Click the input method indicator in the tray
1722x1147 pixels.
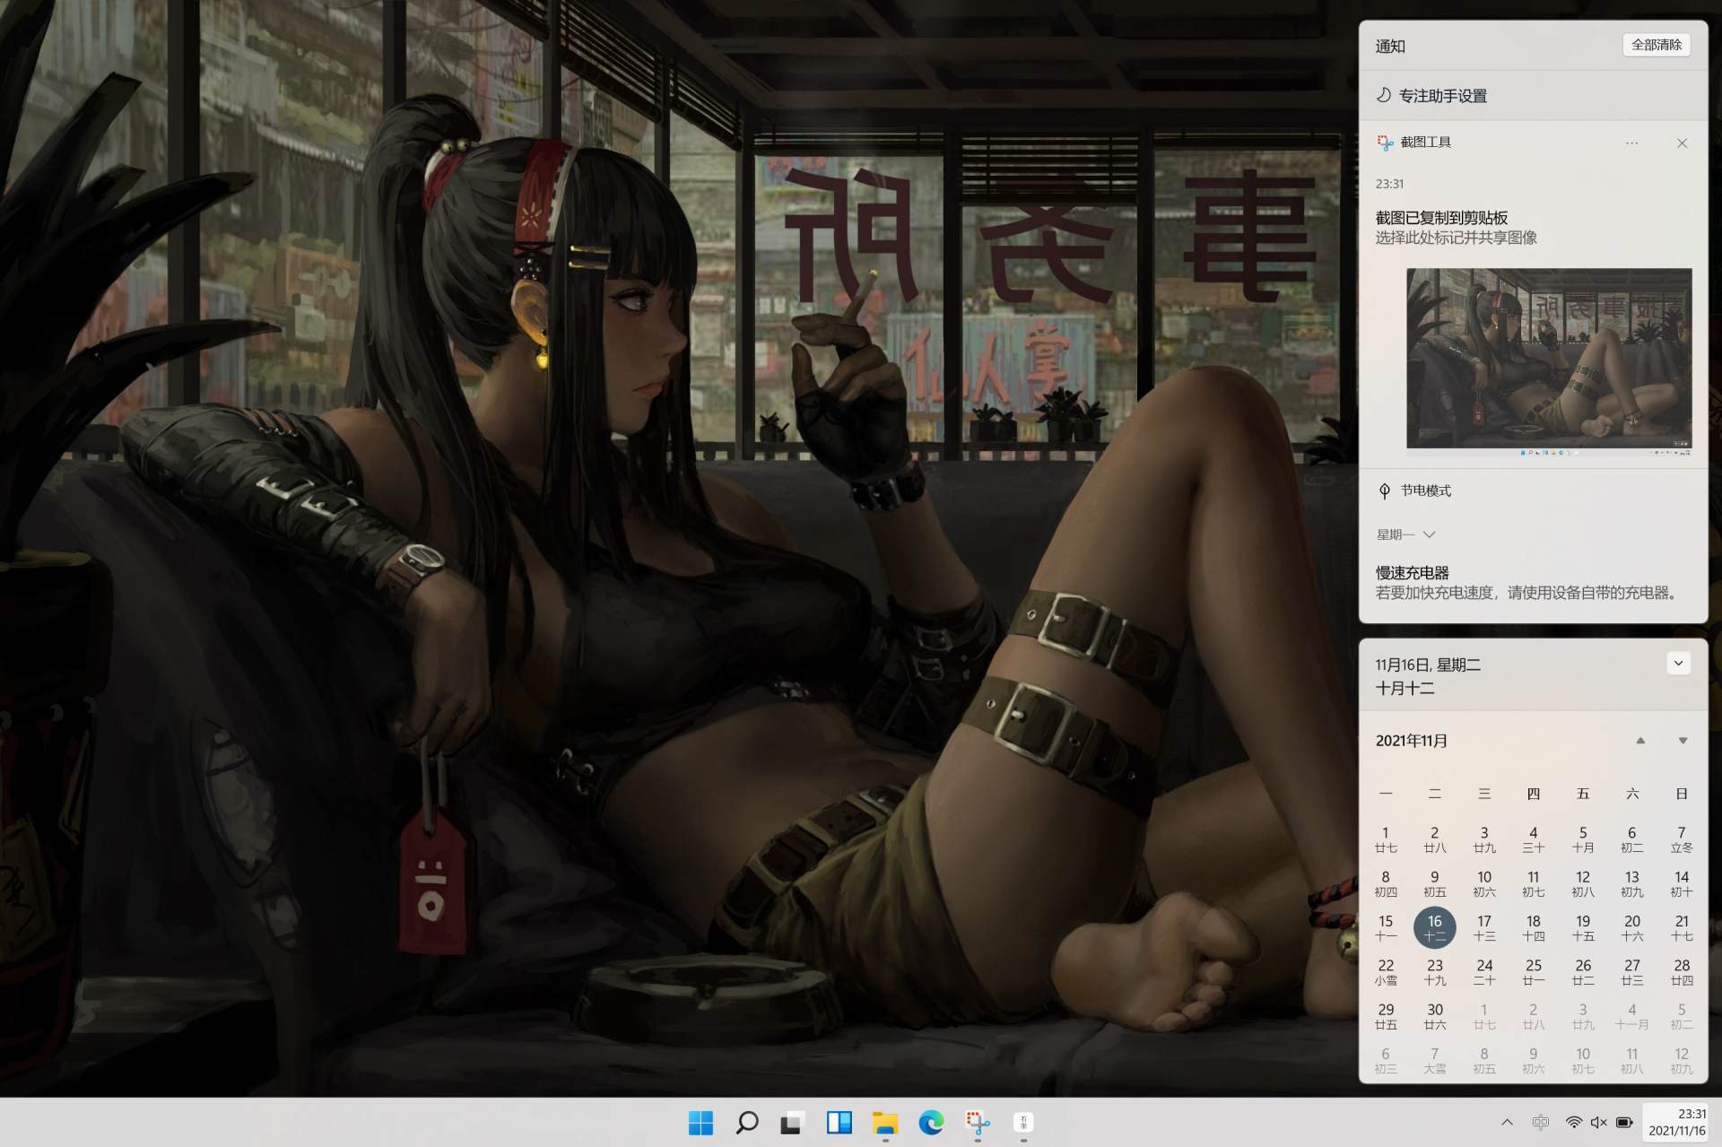coord(1540,1122)
